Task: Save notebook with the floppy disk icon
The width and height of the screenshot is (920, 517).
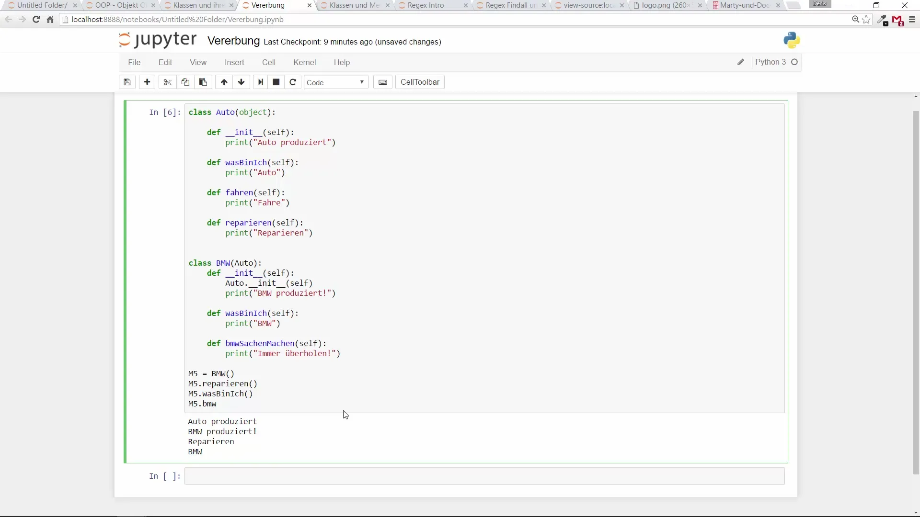Action: [x=127, y=82]
